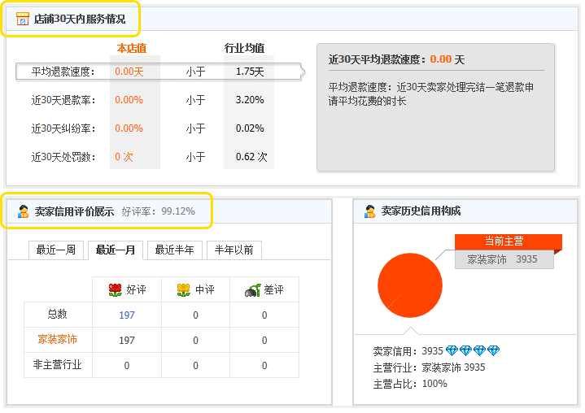Switch to the 最近一周 tab

(x=56, y=250)
